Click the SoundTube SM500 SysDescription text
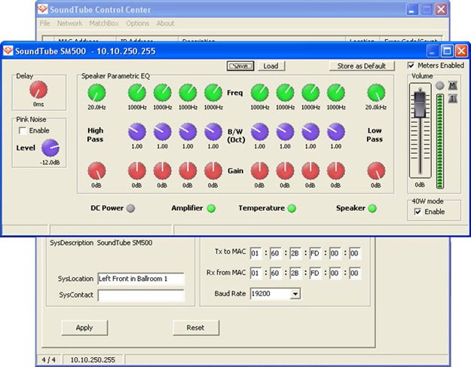 point(124,243)
